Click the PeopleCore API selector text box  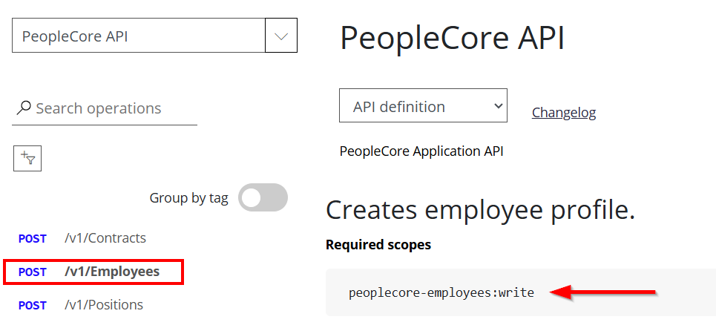139,36
